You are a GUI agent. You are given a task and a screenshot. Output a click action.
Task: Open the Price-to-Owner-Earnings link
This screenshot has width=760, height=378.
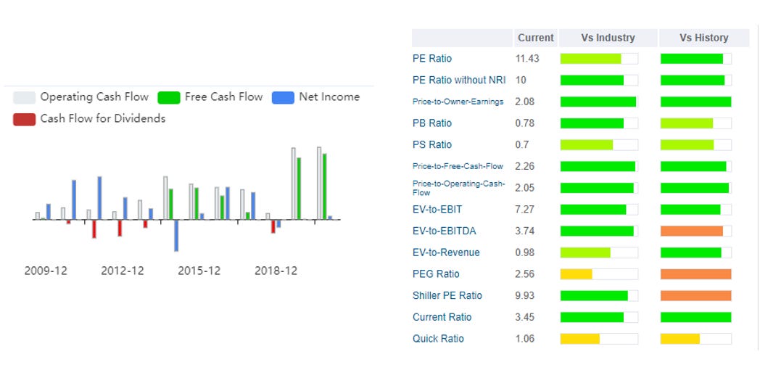point(458,102)
